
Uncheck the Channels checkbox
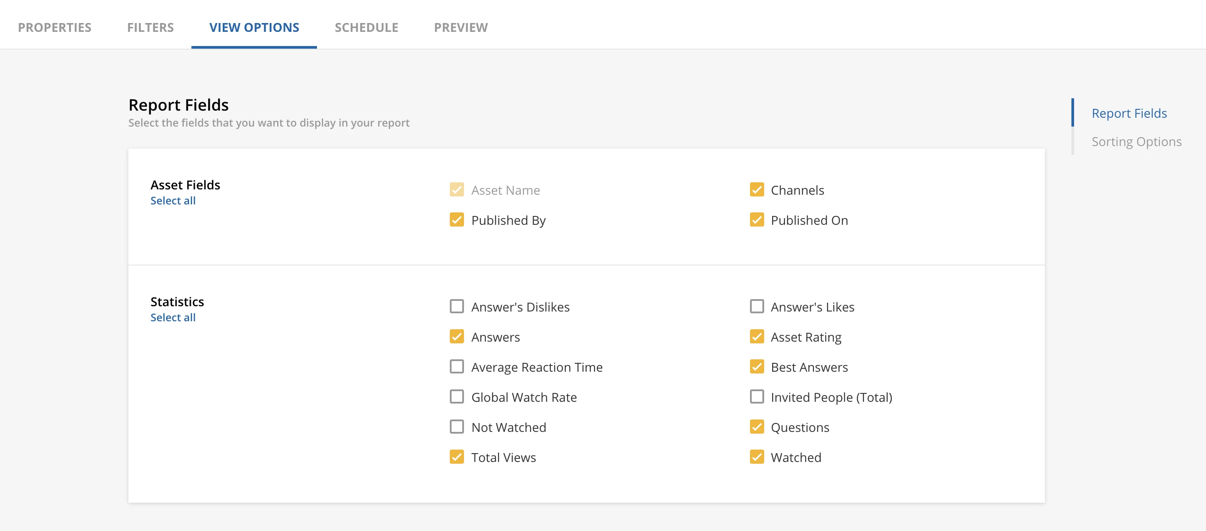click(x=757, y=189)
